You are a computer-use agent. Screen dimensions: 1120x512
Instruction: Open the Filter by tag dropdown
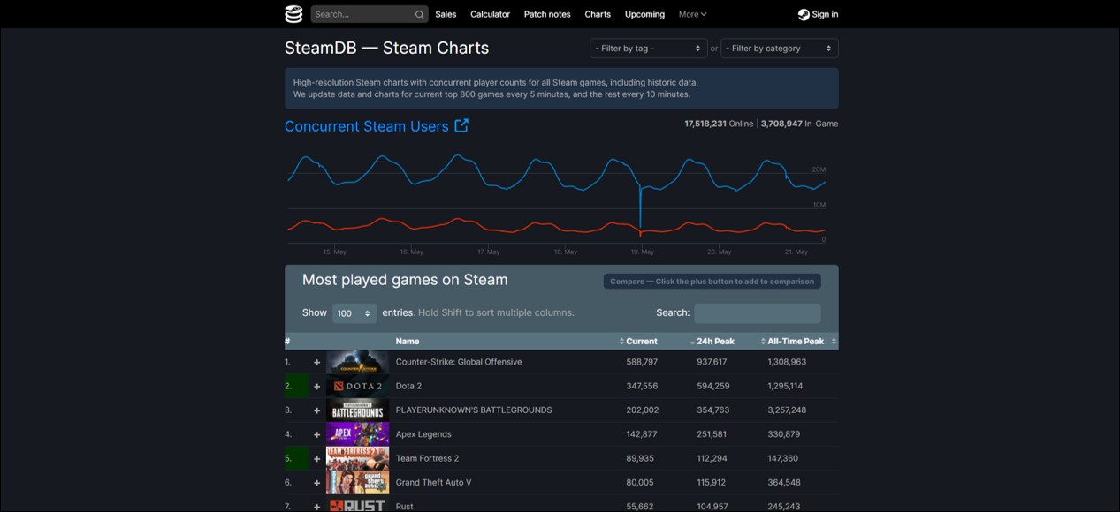point(649,49)
